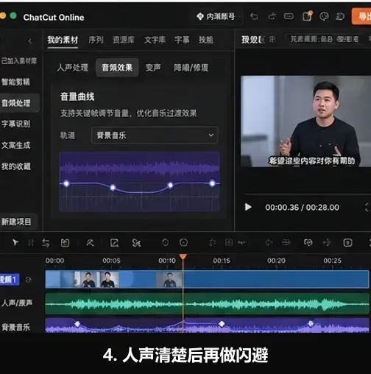371x374 pixels.
Task: Open 文案生成 in the sidebar
Action: click(x=15, y=145)
